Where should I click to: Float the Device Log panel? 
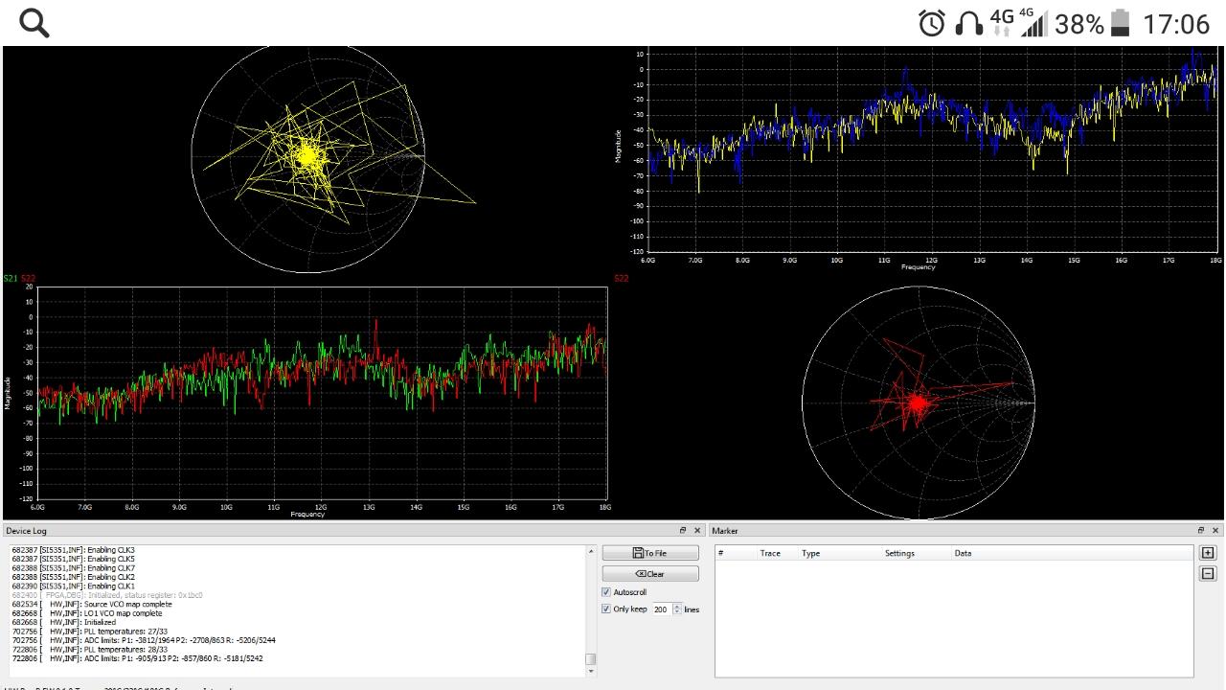[683, 530]
